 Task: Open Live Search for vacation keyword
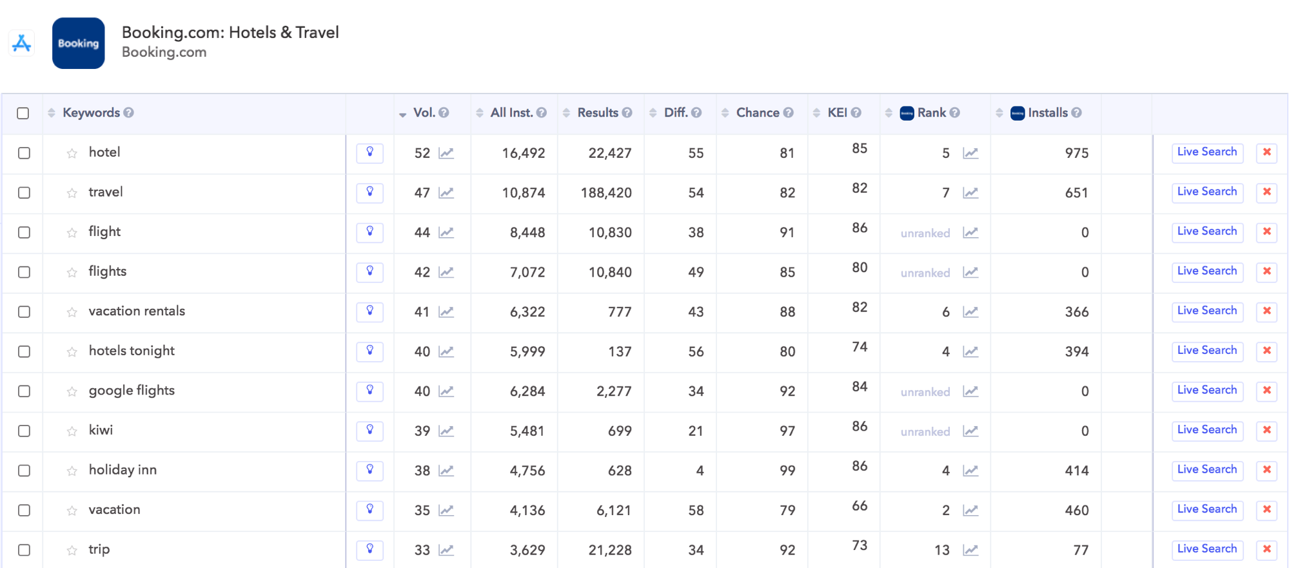pyautogui.click(x=1206, y=509)
